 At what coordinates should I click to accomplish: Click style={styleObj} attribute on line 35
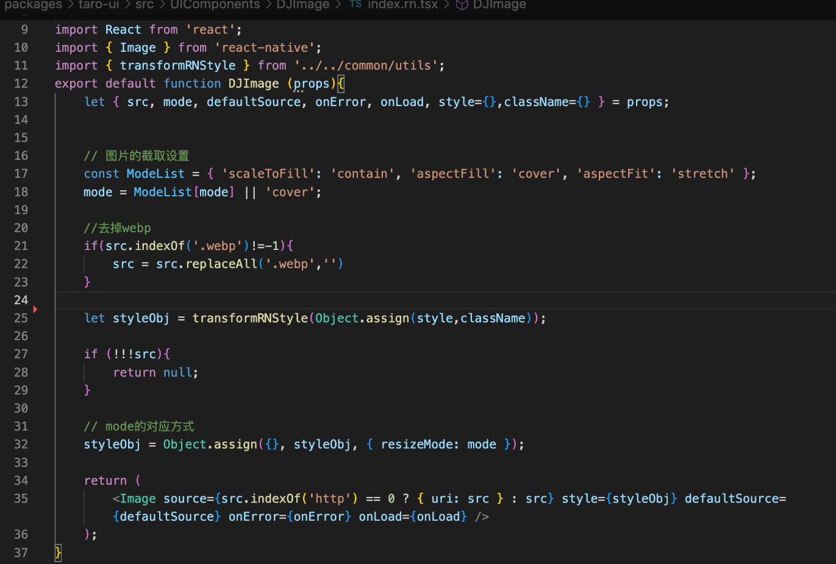point(620,499)
